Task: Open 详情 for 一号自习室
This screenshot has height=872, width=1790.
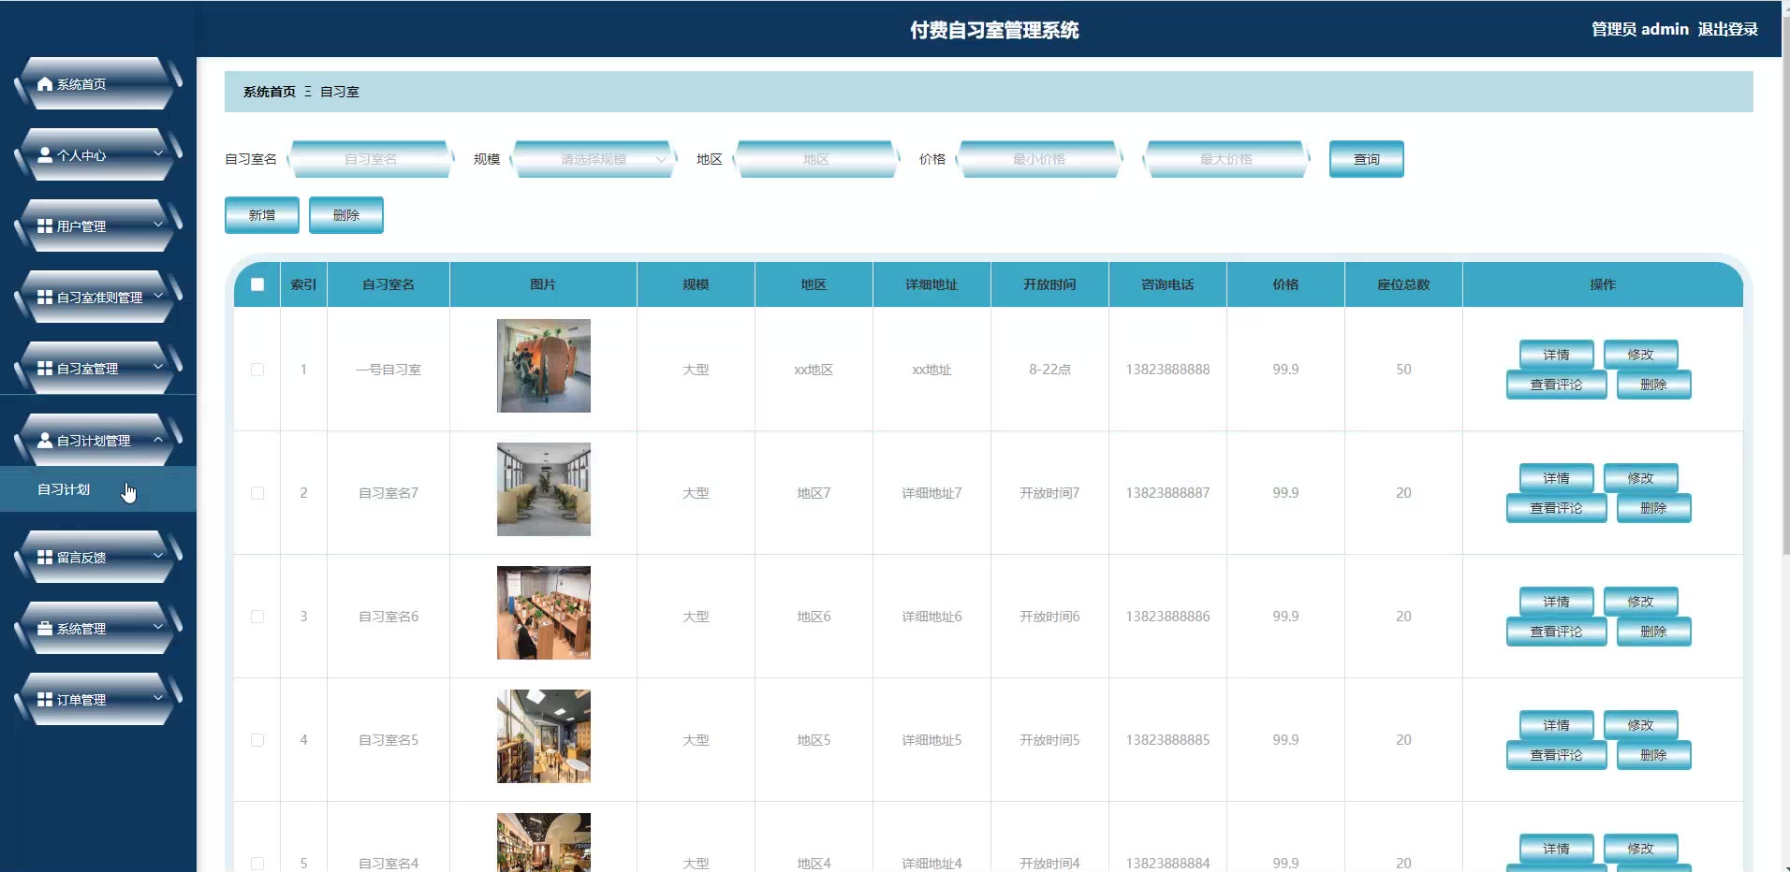Action: [1557, 355]
